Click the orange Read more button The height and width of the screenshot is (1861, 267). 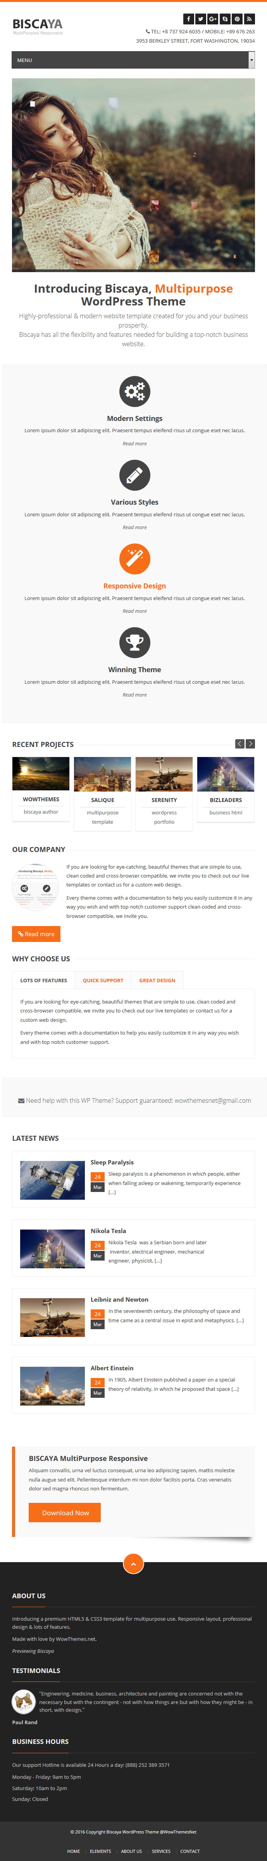pos(36,934)
